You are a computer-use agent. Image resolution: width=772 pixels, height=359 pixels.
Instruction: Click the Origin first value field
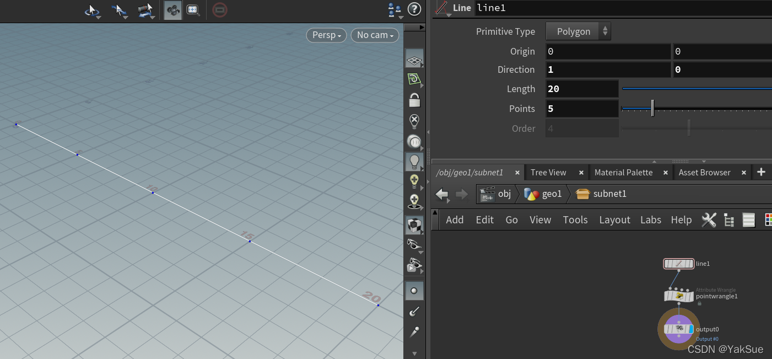(x=608, y=52)
